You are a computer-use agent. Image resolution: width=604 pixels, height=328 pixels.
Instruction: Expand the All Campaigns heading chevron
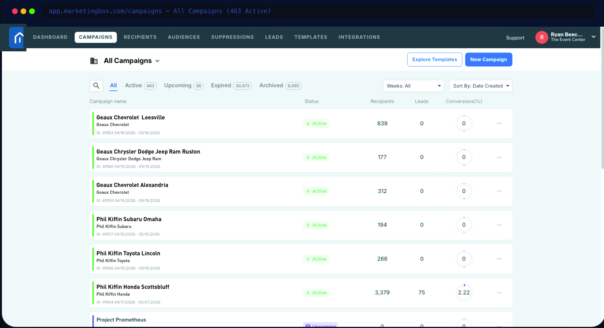[157, 61]
